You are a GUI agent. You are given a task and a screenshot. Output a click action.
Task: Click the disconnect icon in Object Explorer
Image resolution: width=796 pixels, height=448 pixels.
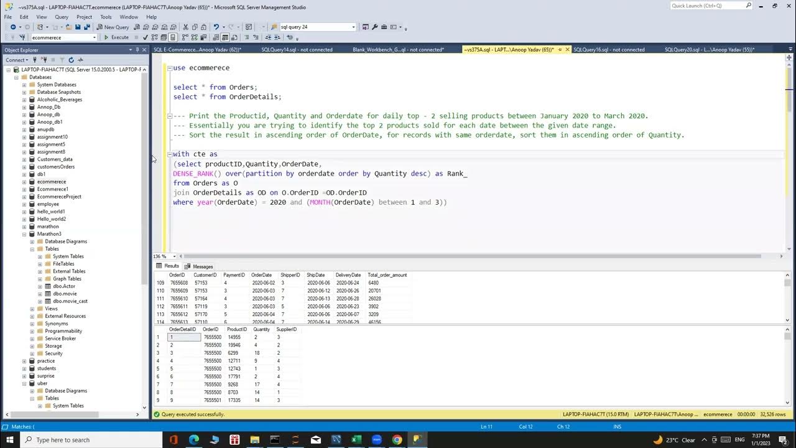pos(45,60)
